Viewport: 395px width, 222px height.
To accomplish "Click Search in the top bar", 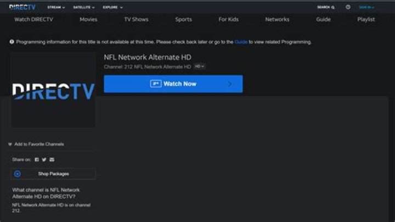I will click(325, 8).
